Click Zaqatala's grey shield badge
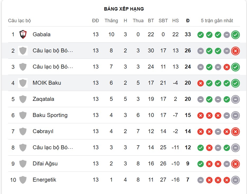Image resolution: width=247 pixels, height=194 pixels. pos(23,99)
